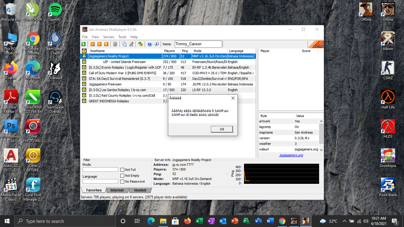Show hidden system tray icons chevron
The height and width of the screenshot is (227, 404).
pos(344,221)
